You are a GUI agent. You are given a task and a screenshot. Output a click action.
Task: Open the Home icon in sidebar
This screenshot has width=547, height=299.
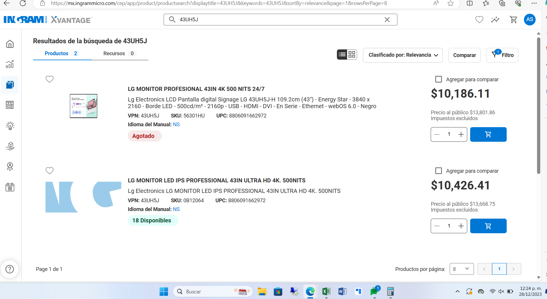[x=10, y=44]
